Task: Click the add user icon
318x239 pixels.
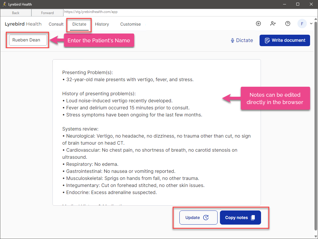Action: [x=273, y=24]
